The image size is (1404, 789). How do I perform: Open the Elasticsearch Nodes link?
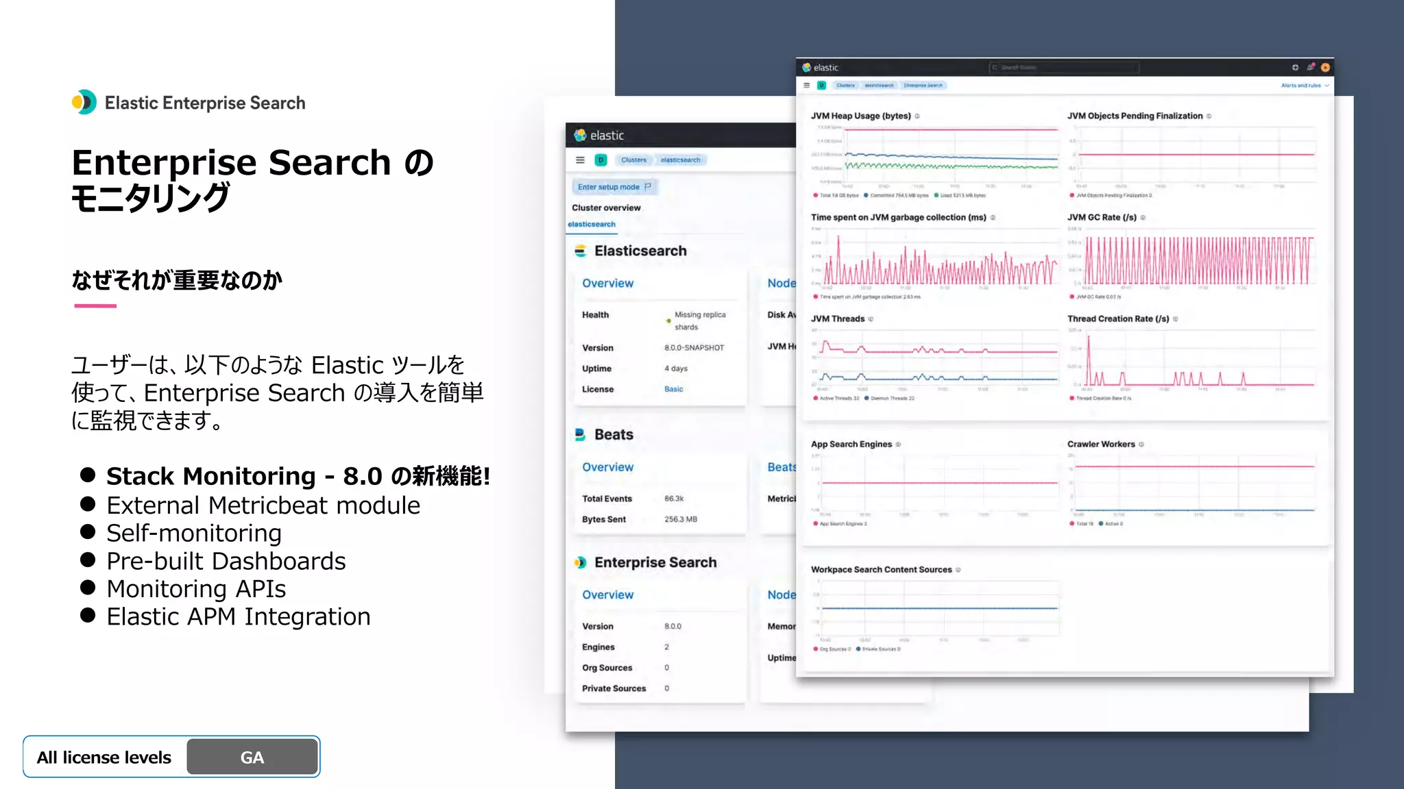782,284
